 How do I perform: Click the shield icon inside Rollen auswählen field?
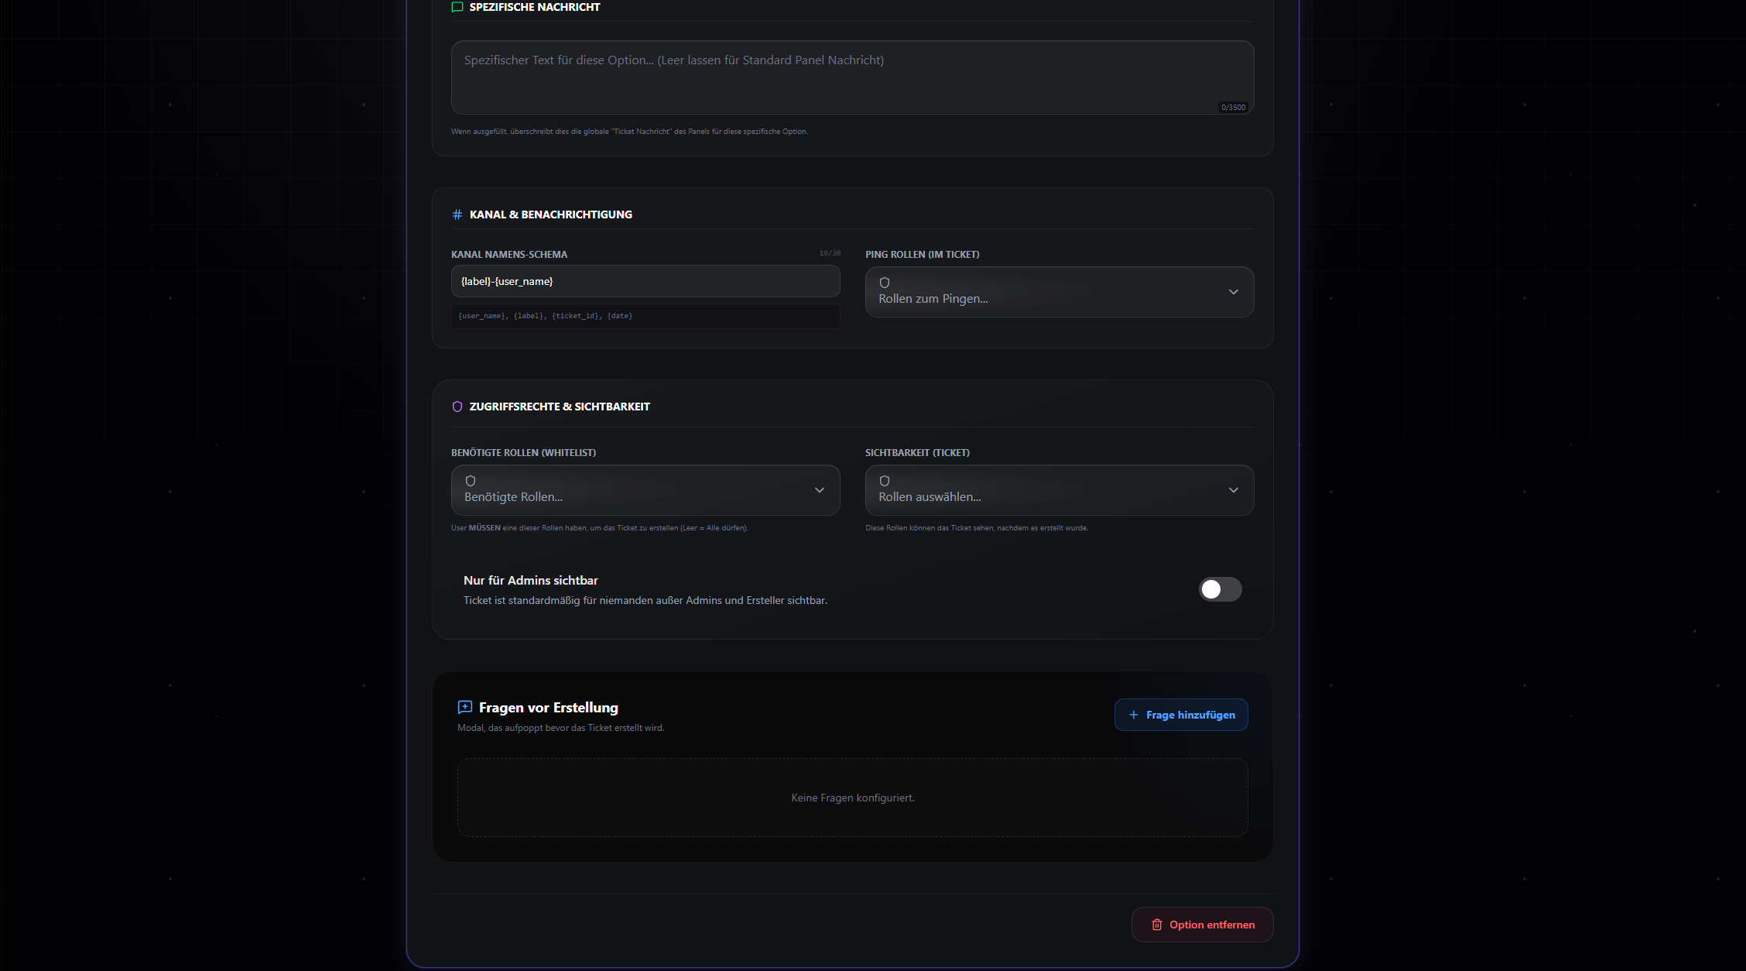point(883,480)
